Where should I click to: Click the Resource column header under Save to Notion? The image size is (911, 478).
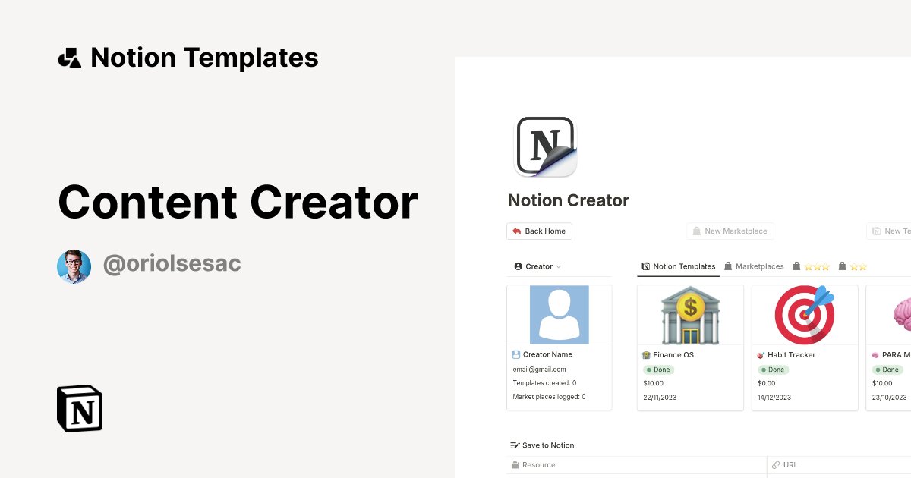click(x=538, y=464)
